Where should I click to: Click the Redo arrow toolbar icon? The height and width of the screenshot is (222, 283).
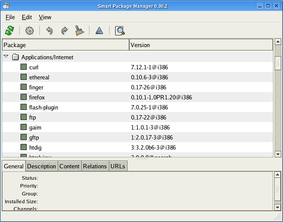tap(65, 31)
